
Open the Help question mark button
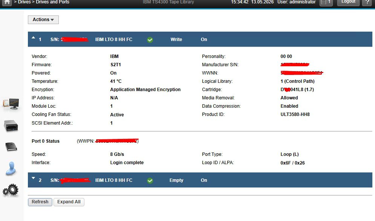(x=367, y=2)
